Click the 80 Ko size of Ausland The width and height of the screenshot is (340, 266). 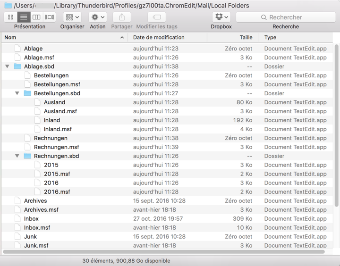(x=245, y=102)
